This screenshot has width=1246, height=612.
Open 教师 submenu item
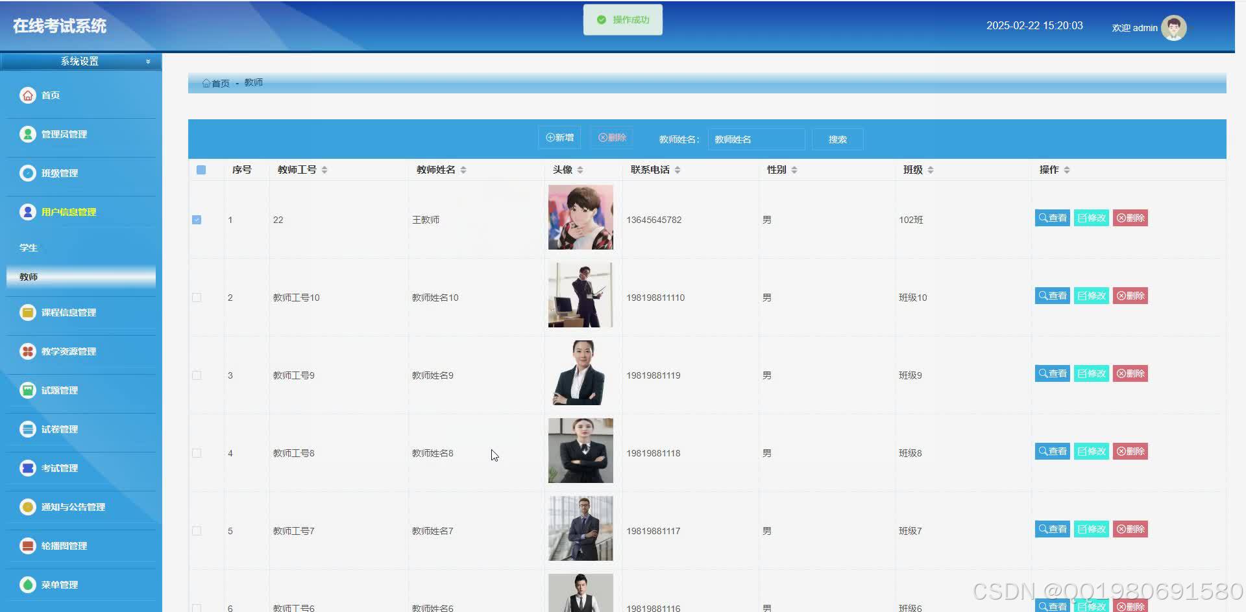tap(81, 277)
